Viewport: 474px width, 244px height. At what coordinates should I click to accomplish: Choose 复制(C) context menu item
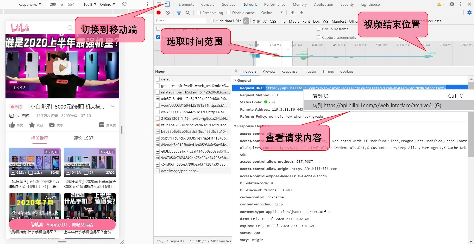388,96
